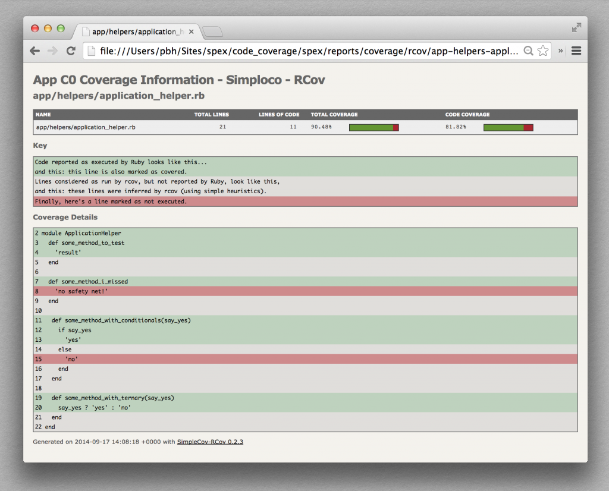Click the TOTAL COVERAGE column header
Screen dimensions: 609x491
click(334, 115)
